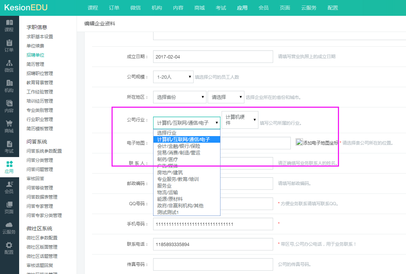Open 简历管理 link in left panel
The height and width of the screenshot is (274, 406).
coord(35,64)
